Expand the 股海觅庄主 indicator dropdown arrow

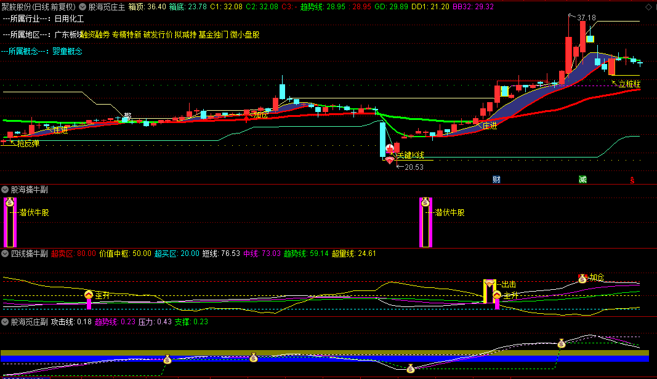click(83, 7)
